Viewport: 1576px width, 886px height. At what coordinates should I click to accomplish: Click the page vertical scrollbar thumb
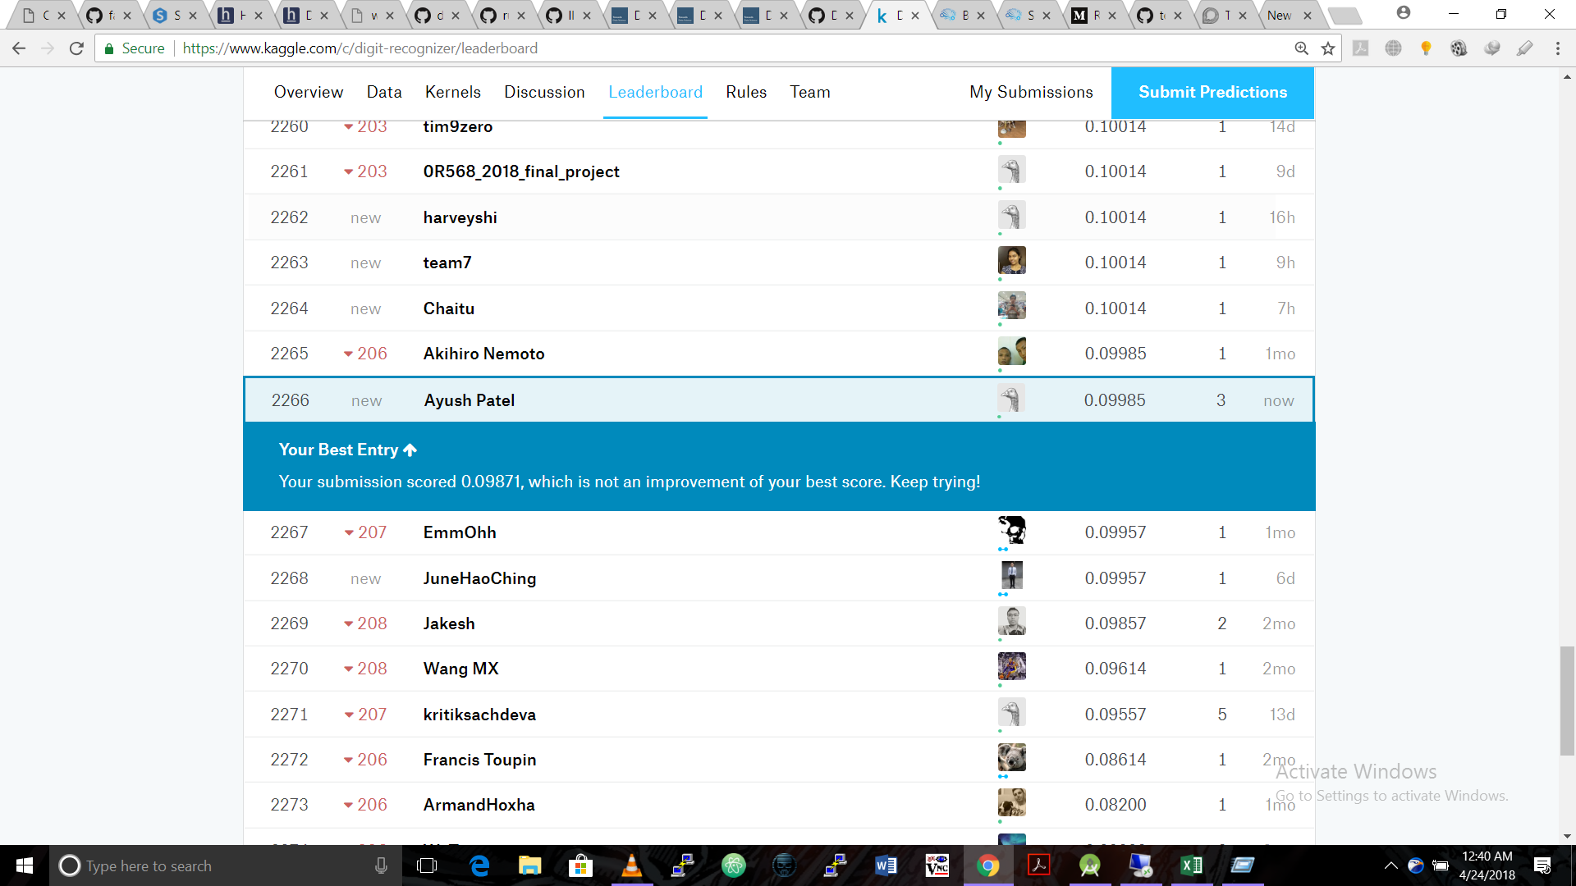coord(1567,700)
